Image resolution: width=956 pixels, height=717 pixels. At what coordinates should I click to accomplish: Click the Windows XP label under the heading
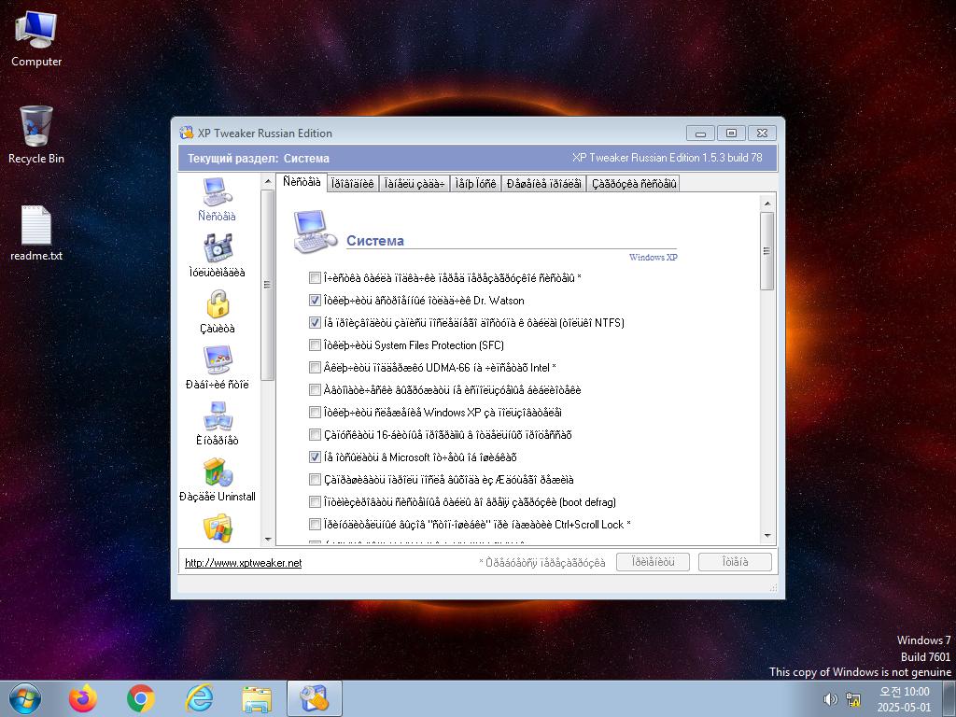click(x=653, y=258)
